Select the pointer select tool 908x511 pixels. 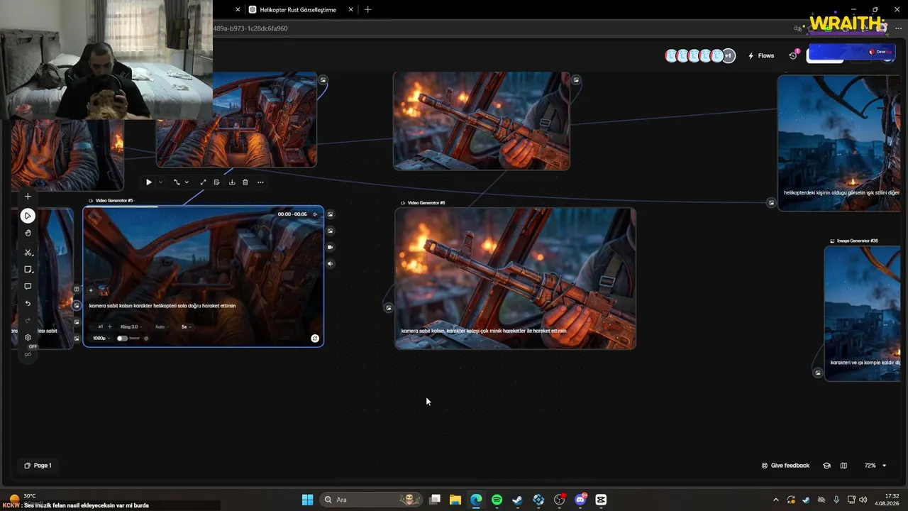tap(28, 216)
